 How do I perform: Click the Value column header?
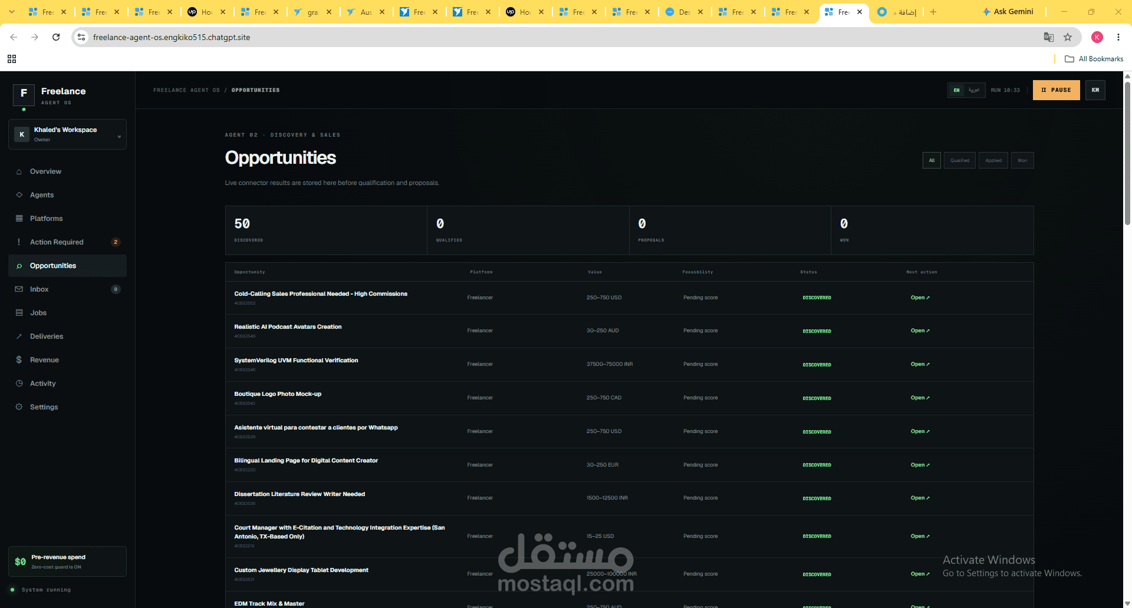point(594,272)
